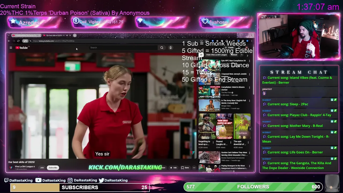Open the YouTube hamburger guide menu
Image resolution: width=343 pixels, height=193 pixels.
(x=11, y=48)
